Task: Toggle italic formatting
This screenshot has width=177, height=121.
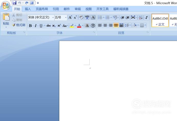Action: (36, 26)
